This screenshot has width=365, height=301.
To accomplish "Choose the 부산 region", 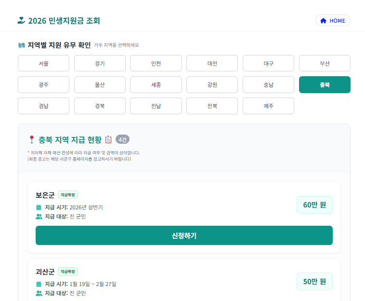I will click(325, 63).
